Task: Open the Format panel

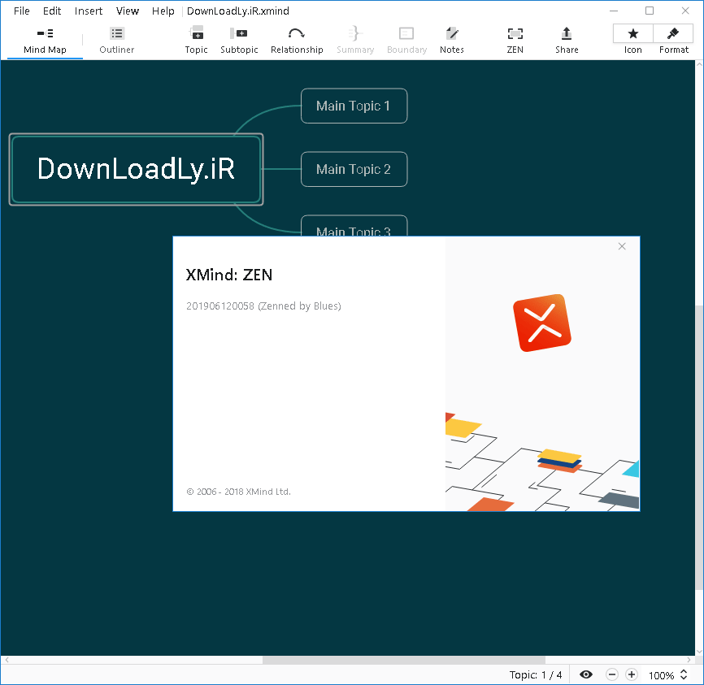Action: click(673, 40)
